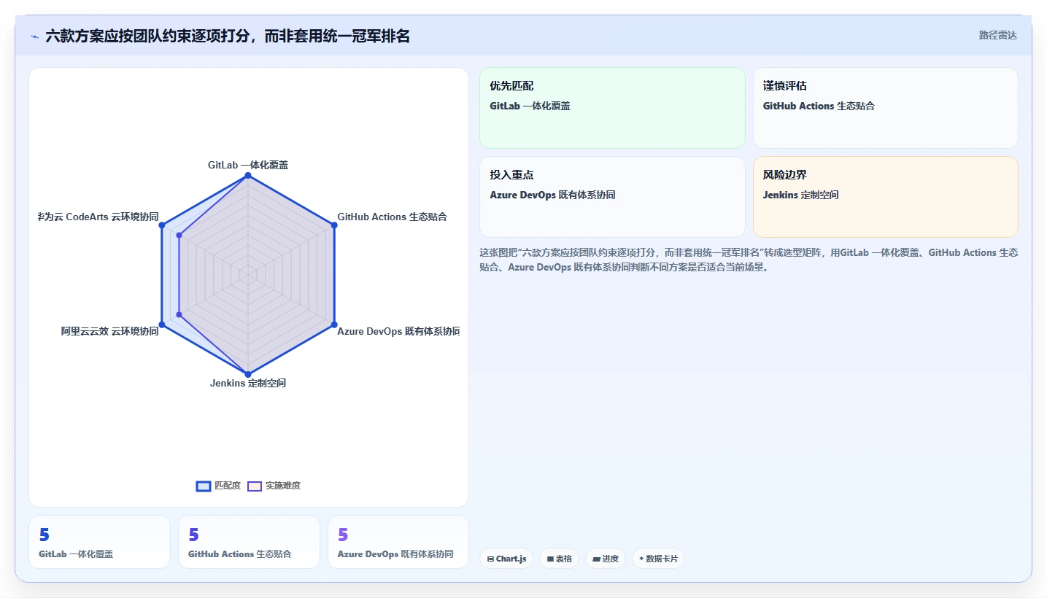This screenshot has height=598, width=1047.
Task: Click the data point at GitLab vertex
Action: coord(248,176)
